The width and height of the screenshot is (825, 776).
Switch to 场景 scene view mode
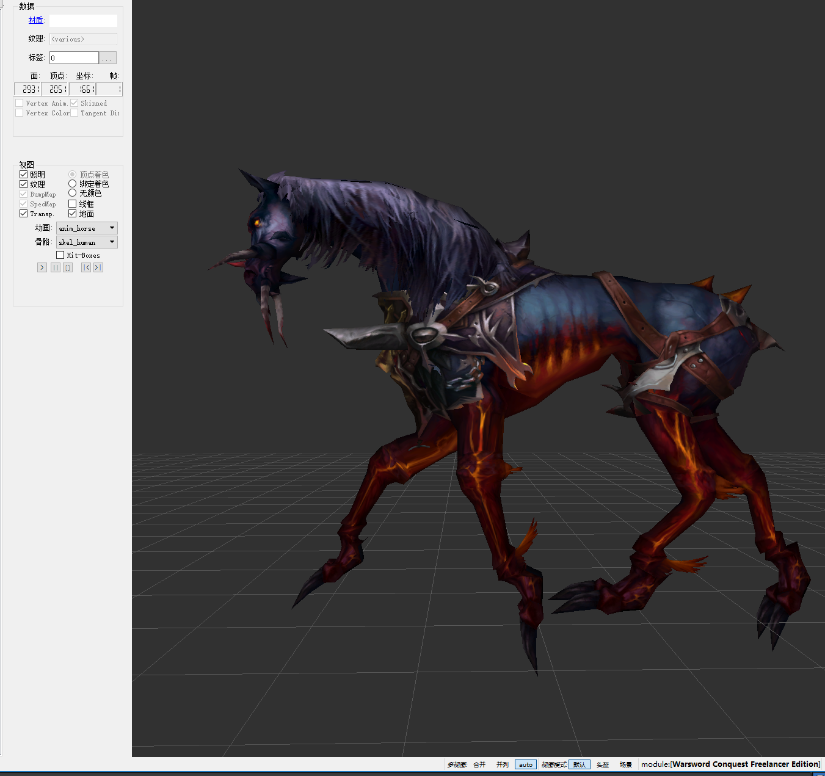tap(626, 764)
